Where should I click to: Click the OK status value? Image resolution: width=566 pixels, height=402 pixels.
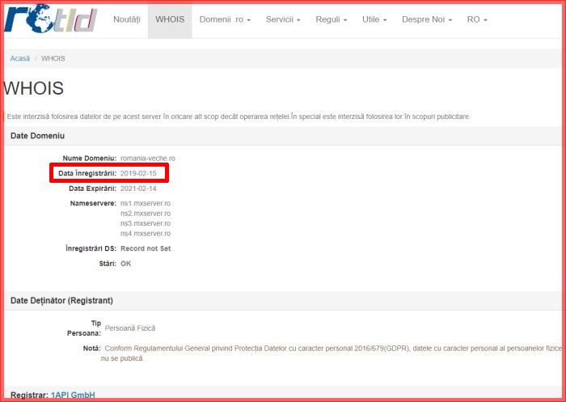125,264
